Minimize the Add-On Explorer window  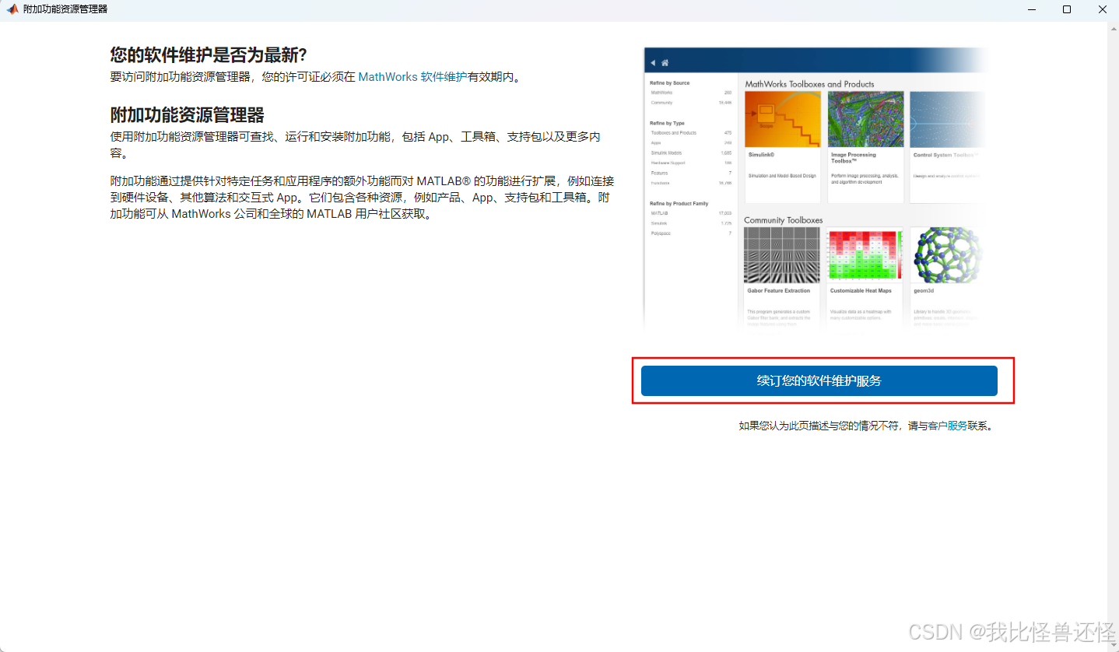point(1031,9)
